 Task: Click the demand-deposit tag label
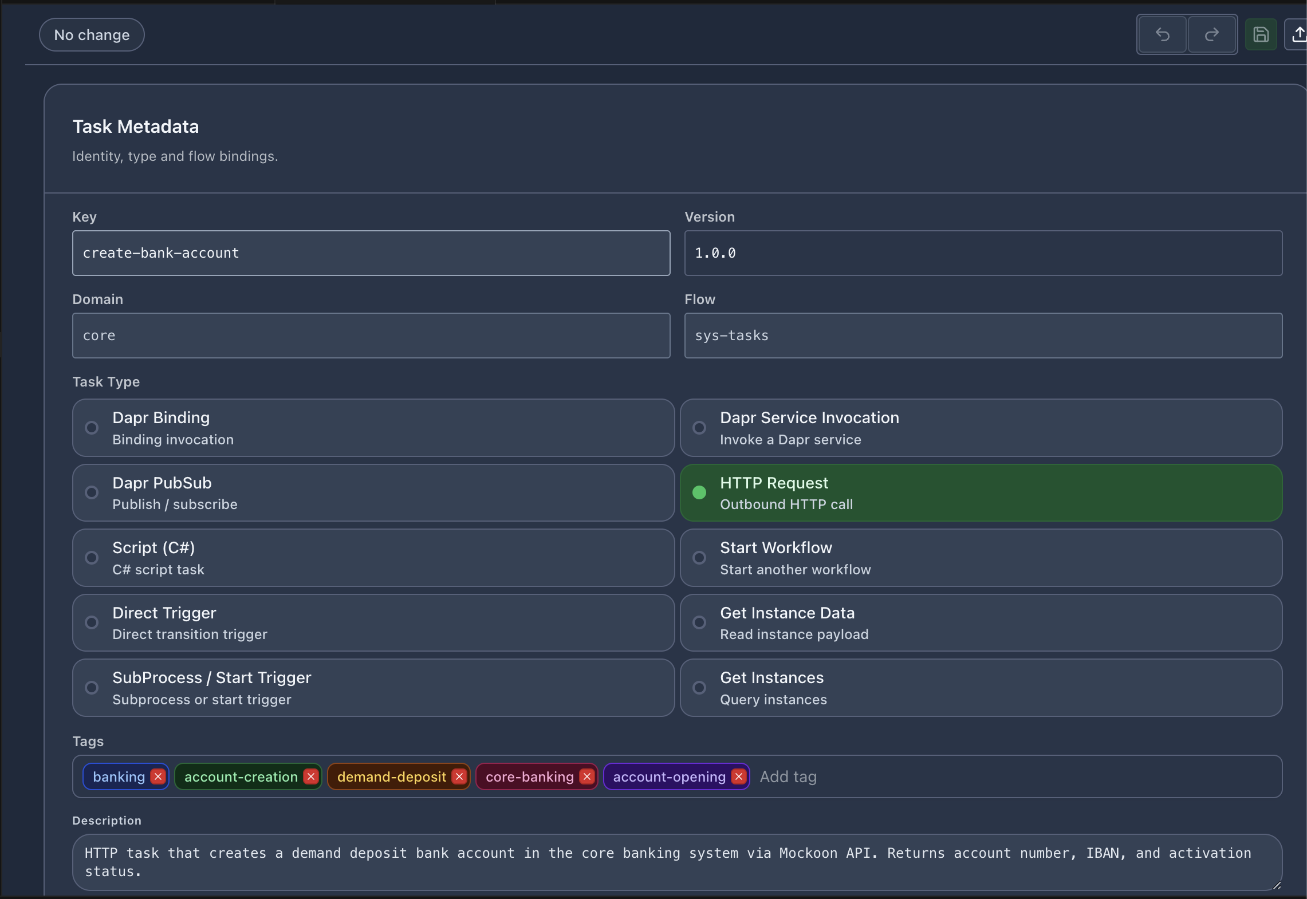392,776
